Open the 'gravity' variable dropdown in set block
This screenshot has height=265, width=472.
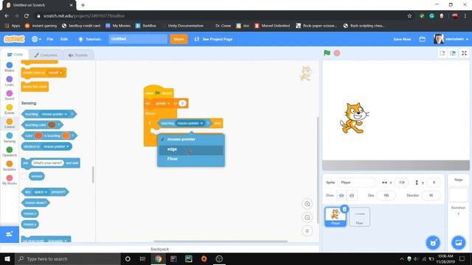[162, 103]
